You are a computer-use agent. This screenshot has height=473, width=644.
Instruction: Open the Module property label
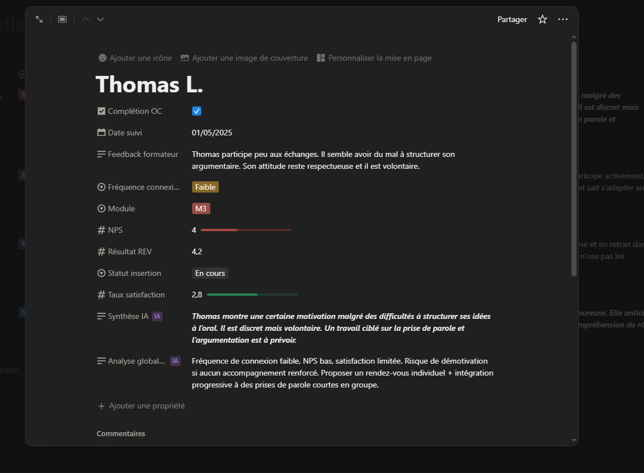pyautogui.click(x=116, y=208)
